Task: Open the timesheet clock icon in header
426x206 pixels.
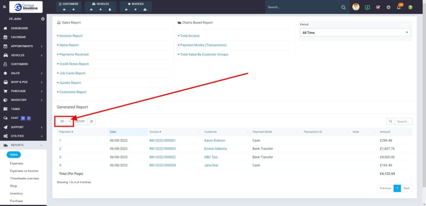Action: coord(388,7)
